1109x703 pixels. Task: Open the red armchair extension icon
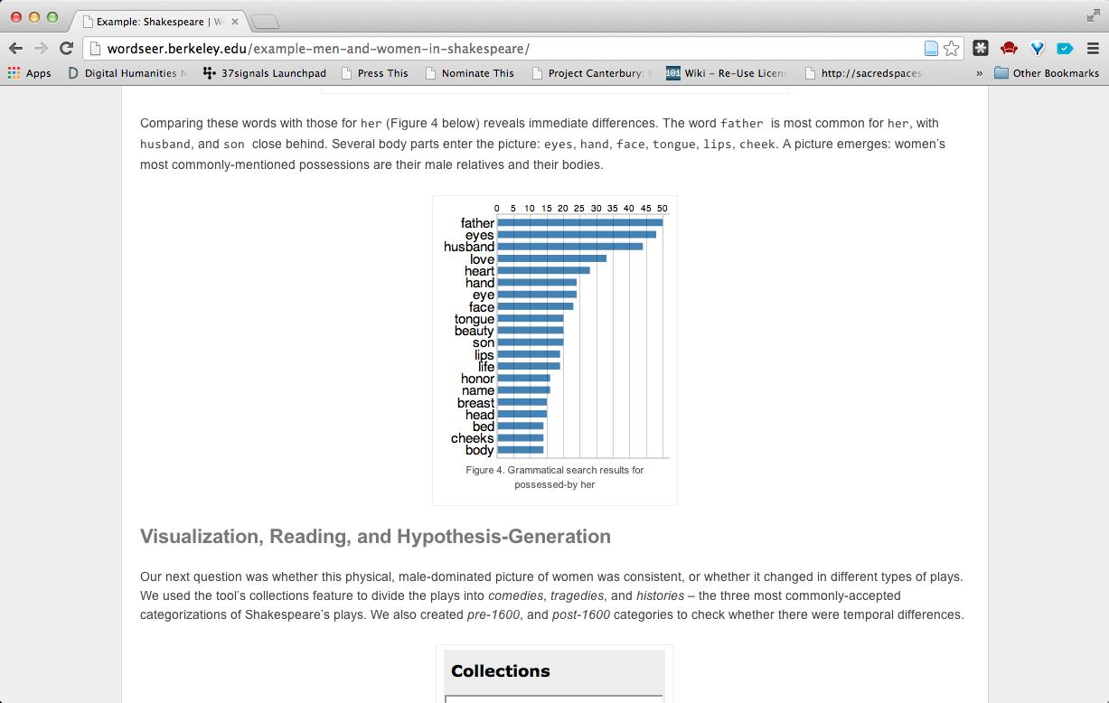[1010, 49]
